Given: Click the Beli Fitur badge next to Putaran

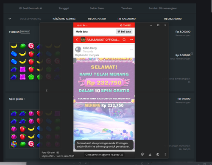Looking at the screenshot, I should pyautogui.click(x=25, y=32).
